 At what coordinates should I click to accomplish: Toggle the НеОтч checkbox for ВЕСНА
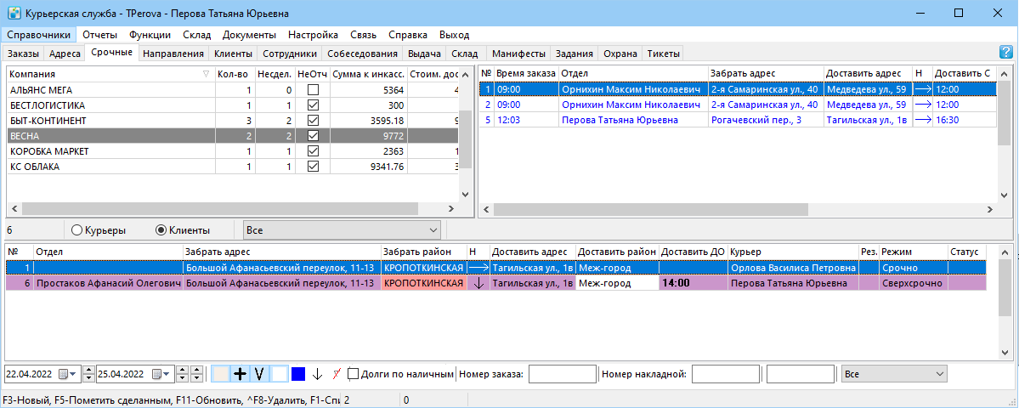tap(314, 136)
